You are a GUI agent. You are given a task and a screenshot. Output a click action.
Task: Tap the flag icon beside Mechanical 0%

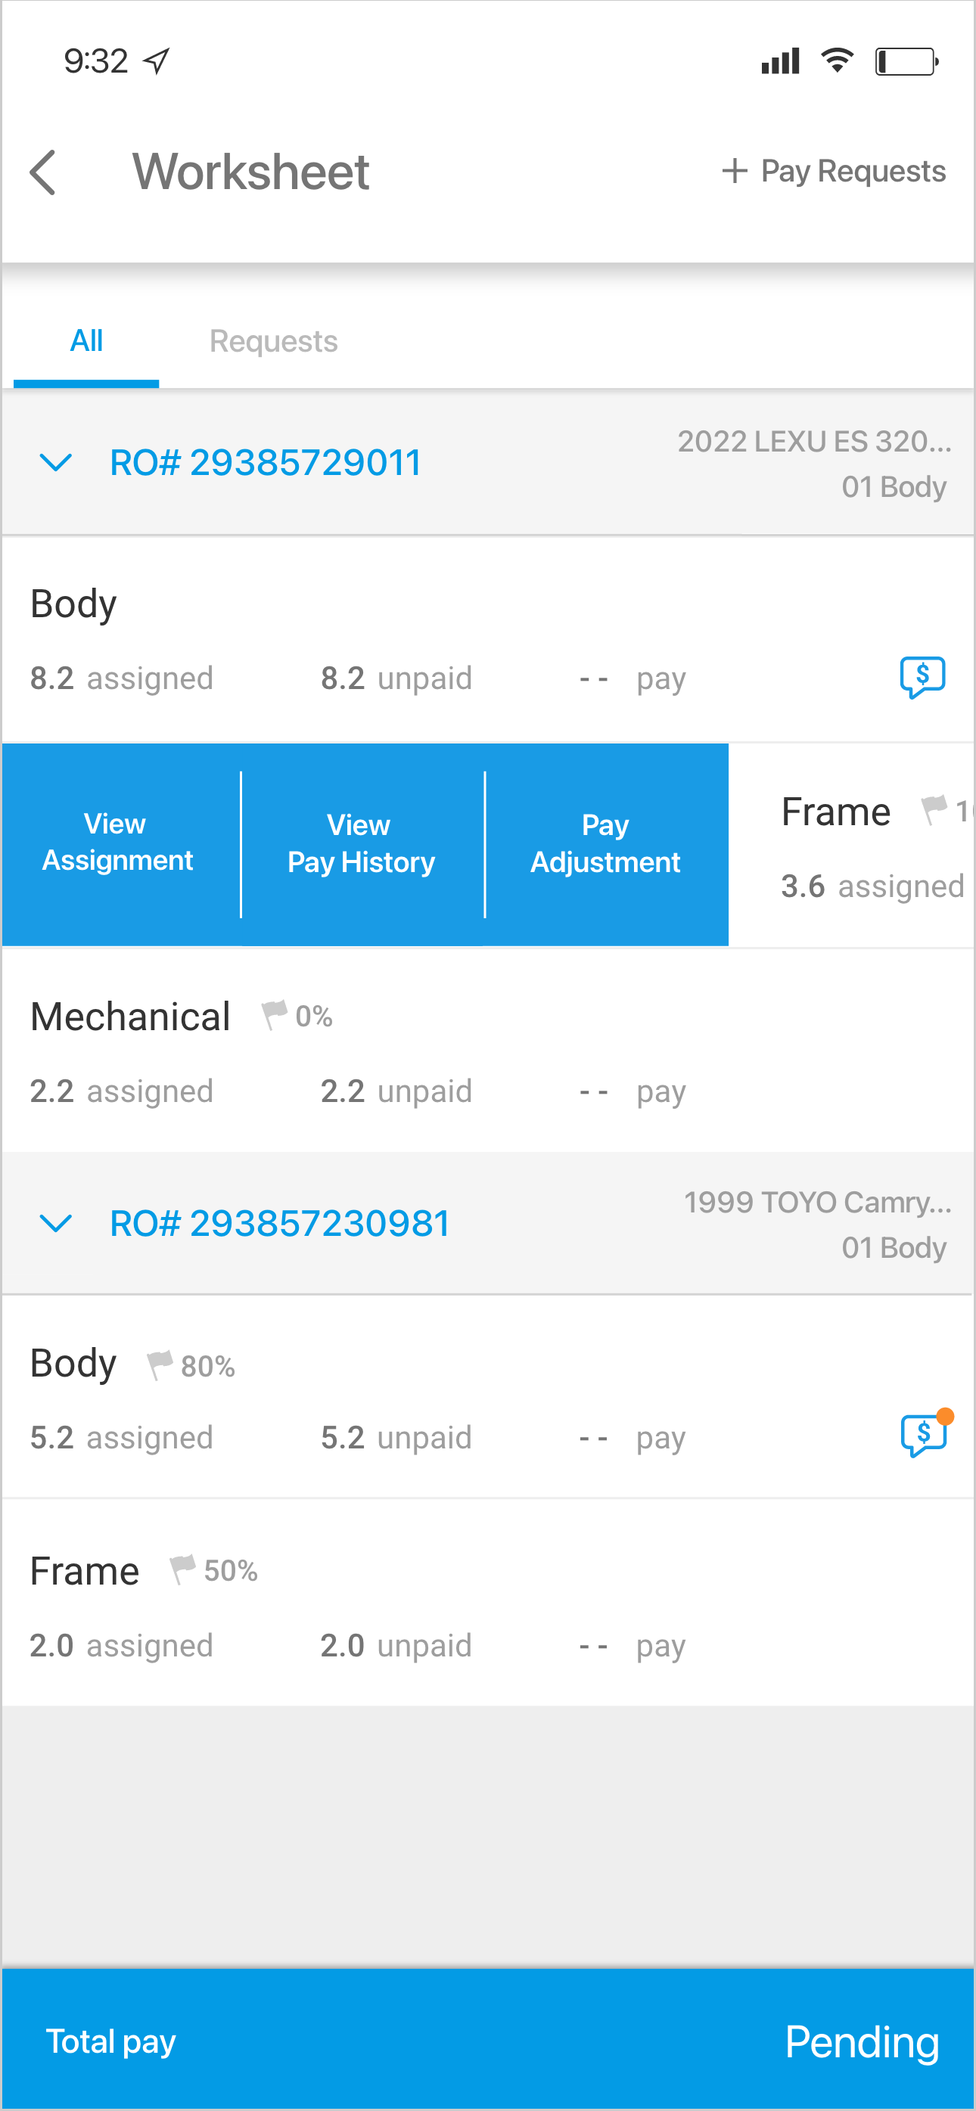point(274,1015)
